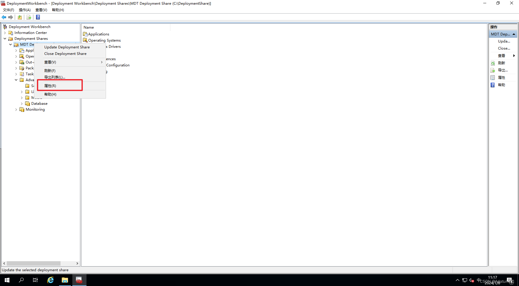This screenshot has height=286, width=519.
Task: Click Upda... in Actions pane
Action: [x=504, y=41]
